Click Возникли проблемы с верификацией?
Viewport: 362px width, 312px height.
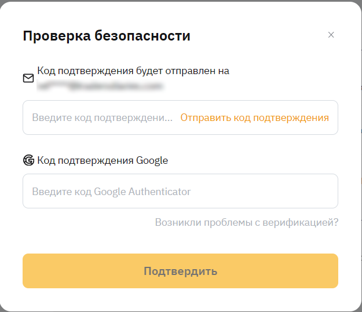click(x=246, y=222)
